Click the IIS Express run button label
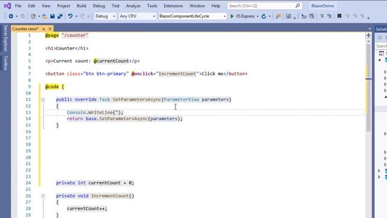This screenshot has width=387, height=218. point(245,16)
